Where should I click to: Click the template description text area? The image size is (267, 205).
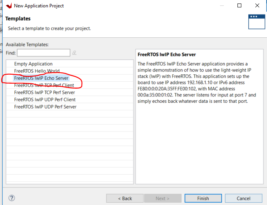199,117
